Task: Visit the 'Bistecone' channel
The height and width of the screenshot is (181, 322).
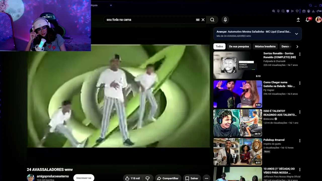Action: pos(269,119)
